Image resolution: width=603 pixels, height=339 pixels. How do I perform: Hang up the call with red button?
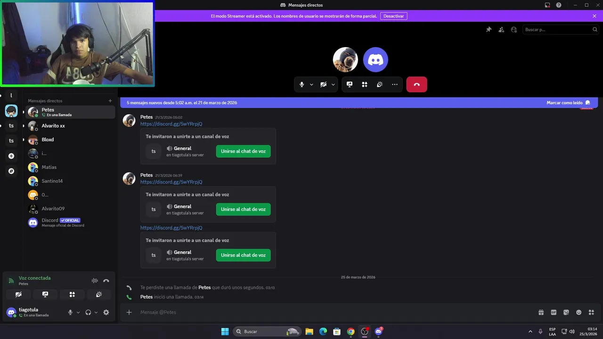[416, 84]
